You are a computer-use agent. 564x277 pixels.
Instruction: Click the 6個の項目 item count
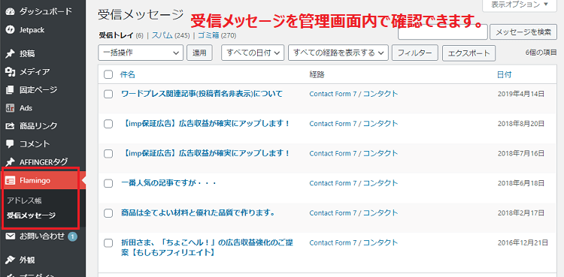coord(541,53)
